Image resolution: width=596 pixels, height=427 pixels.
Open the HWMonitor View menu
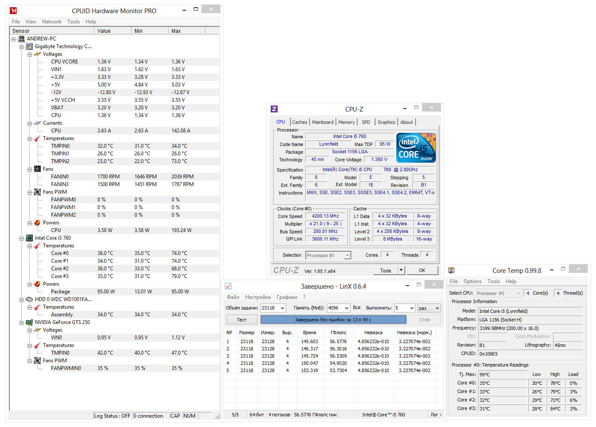31,22
